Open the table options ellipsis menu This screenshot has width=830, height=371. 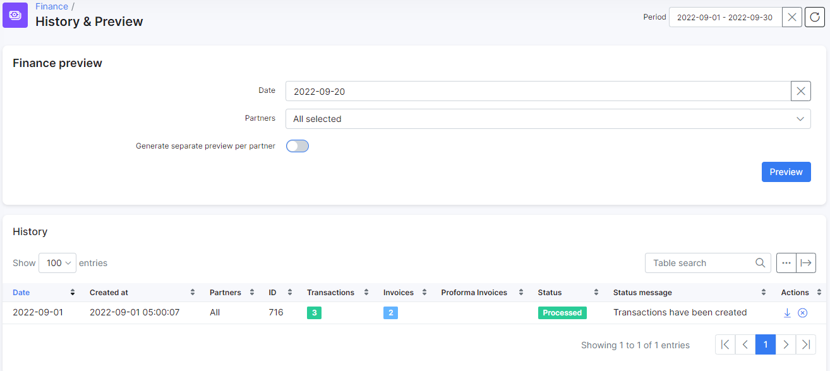[786, 263]
